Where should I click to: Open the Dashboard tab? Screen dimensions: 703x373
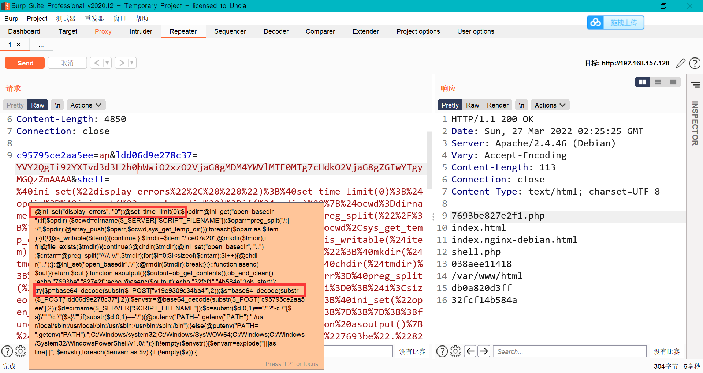pyautogui.click(x=24, y=31)
